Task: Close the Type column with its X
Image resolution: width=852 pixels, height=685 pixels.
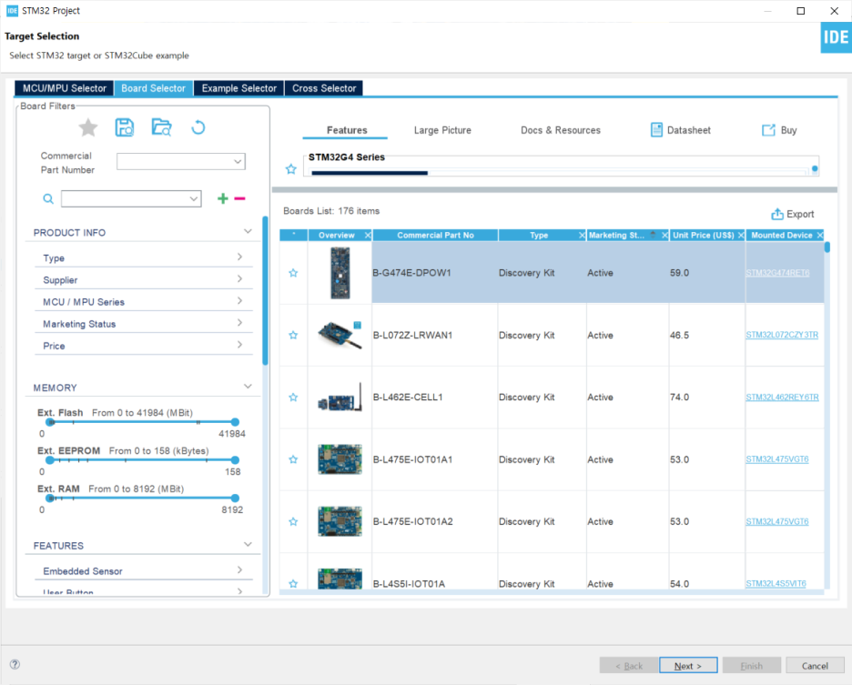Action: click(582, 236)
